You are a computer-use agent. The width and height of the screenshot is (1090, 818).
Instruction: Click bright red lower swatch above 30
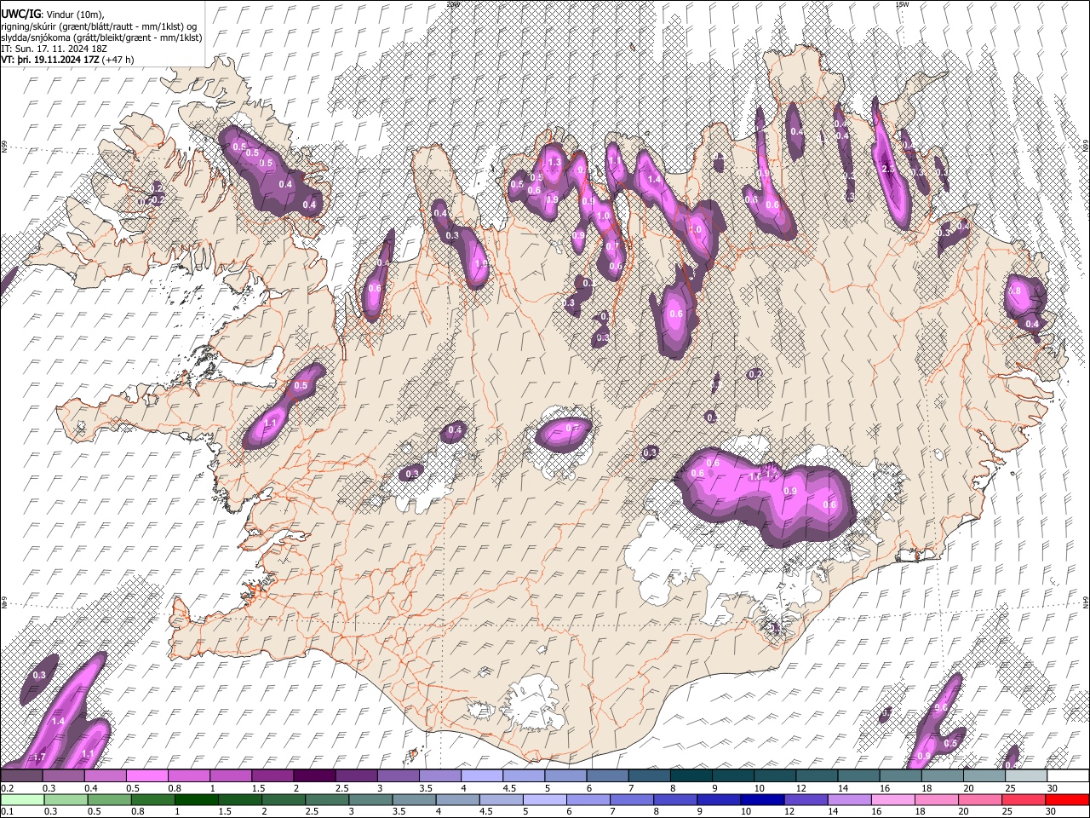1067,799
